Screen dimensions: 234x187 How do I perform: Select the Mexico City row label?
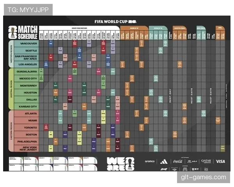pos(27,78)
